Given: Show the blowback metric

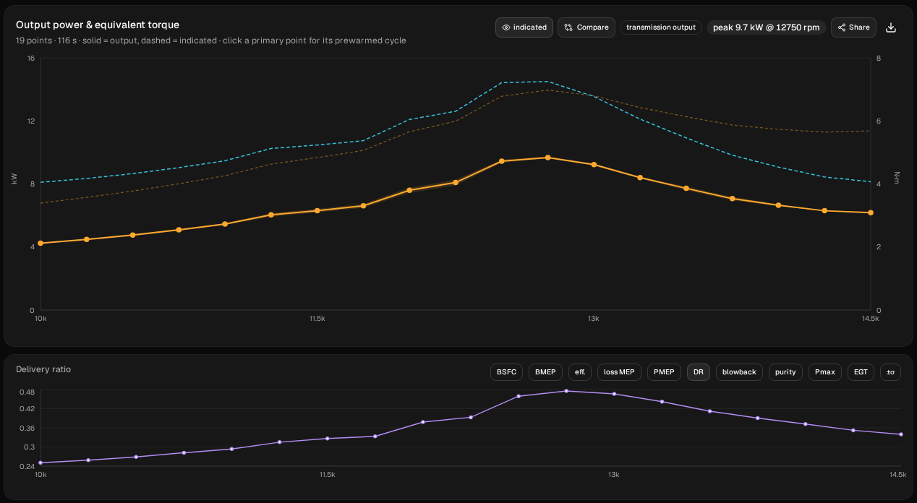Looking at the screenshot, I should 739,372.
